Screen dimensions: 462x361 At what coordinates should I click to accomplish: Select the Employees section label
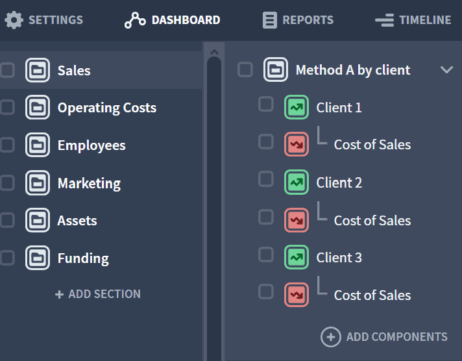tap(91, 145)
